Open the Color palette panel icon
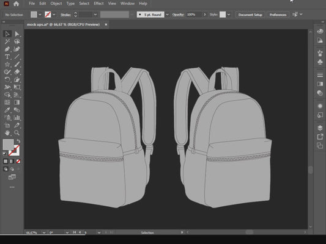 click(320, 31)
